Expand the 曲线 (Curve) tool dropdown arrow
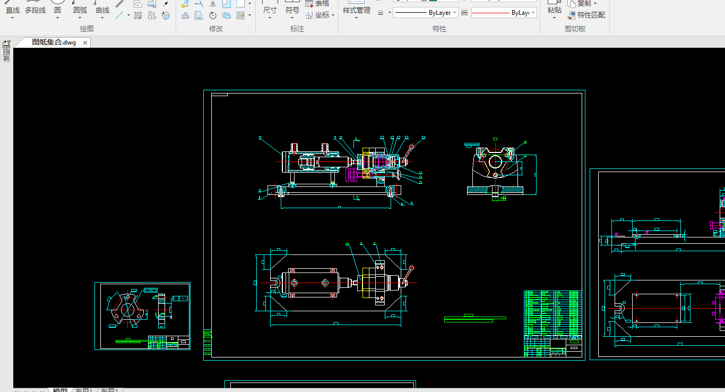725x392 pixels. pyautogui.click(x=102, y=18)
